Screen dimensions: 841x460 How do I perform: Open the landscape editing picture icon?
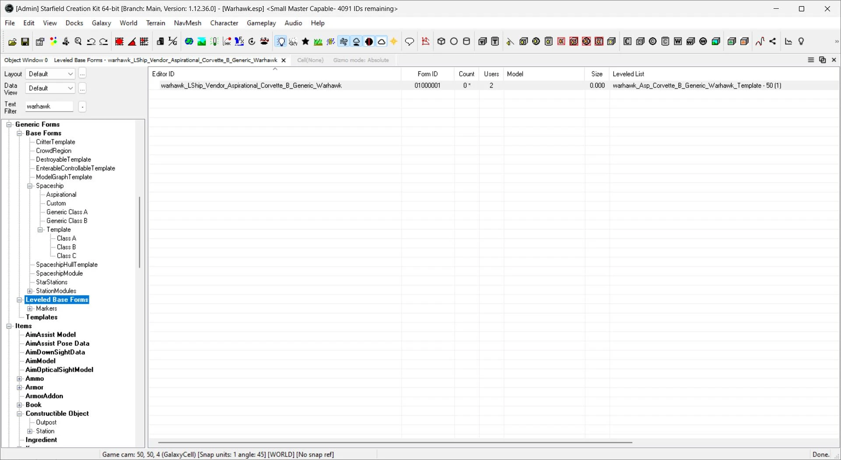(x=202, y=42)
